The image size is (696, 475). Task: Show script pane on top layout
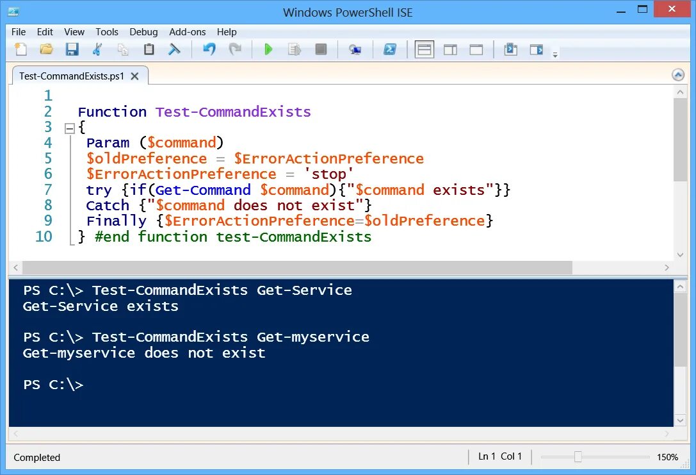(x=425, y=49)
